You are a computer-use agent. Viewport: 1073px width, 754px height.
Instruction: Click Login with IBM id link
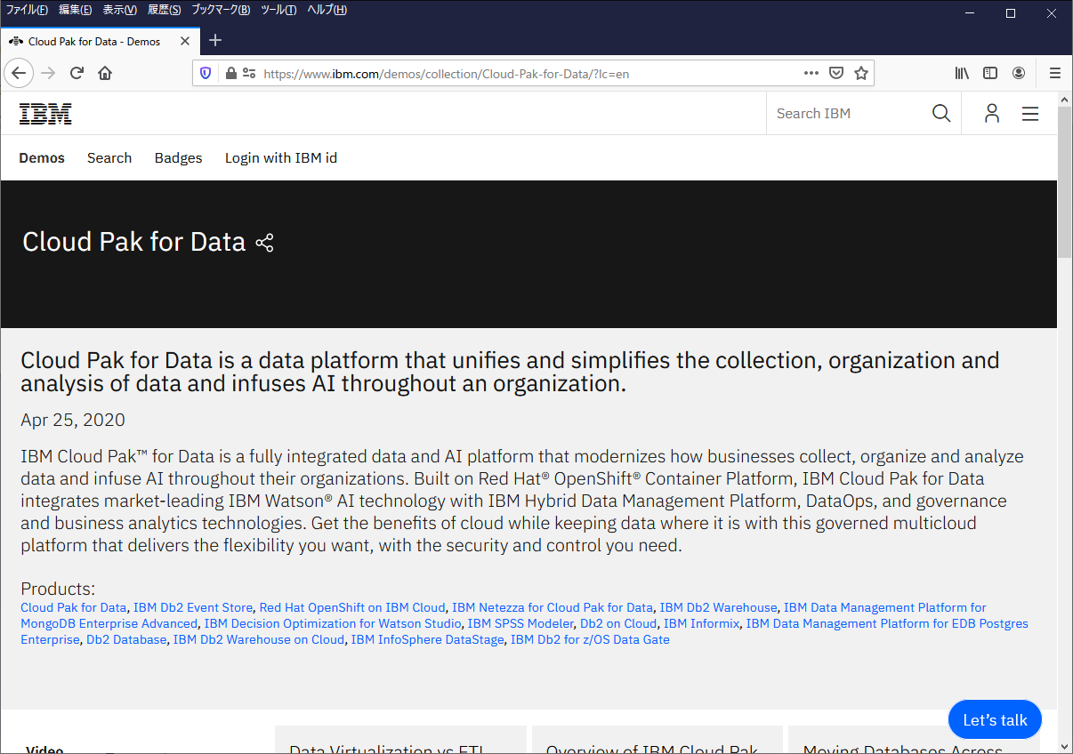click(280, 158)
